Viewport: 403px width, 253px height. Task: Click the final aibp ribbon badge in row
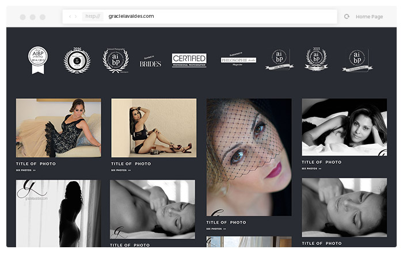point(358,60)
